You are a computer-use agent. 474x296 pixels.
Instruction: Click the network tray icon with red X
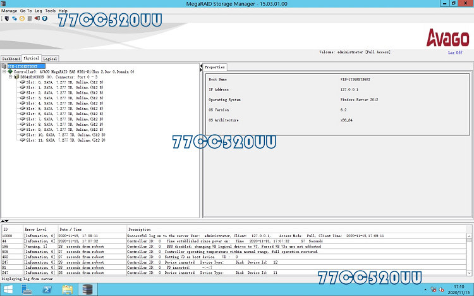(x=433, y=290)
